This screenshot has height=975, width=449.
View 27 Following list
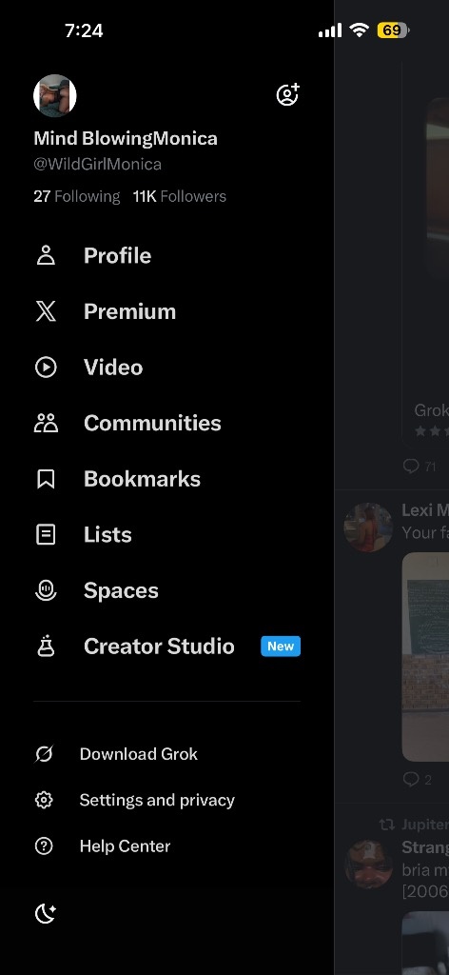[x=77, y=196]
